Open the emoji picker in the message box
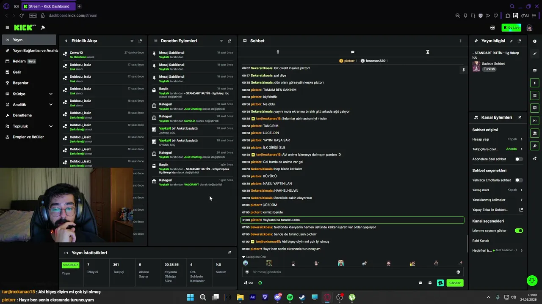The image size is (542, 304). tap(458, 272)
